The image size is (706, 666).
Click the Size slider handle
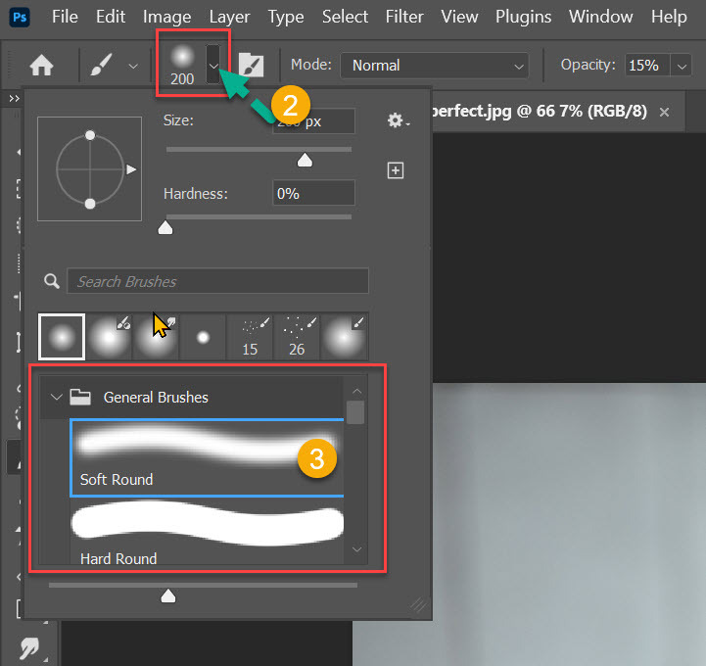pos(305,160)
